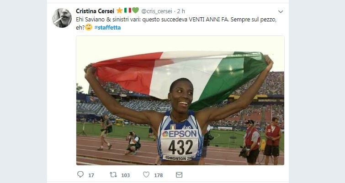The image size is (345, 183).
Task: Send tweet via envelope message icon
Action: 179,175
